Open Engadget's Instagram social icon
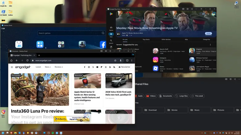241x135 pixels. (89, 67)
